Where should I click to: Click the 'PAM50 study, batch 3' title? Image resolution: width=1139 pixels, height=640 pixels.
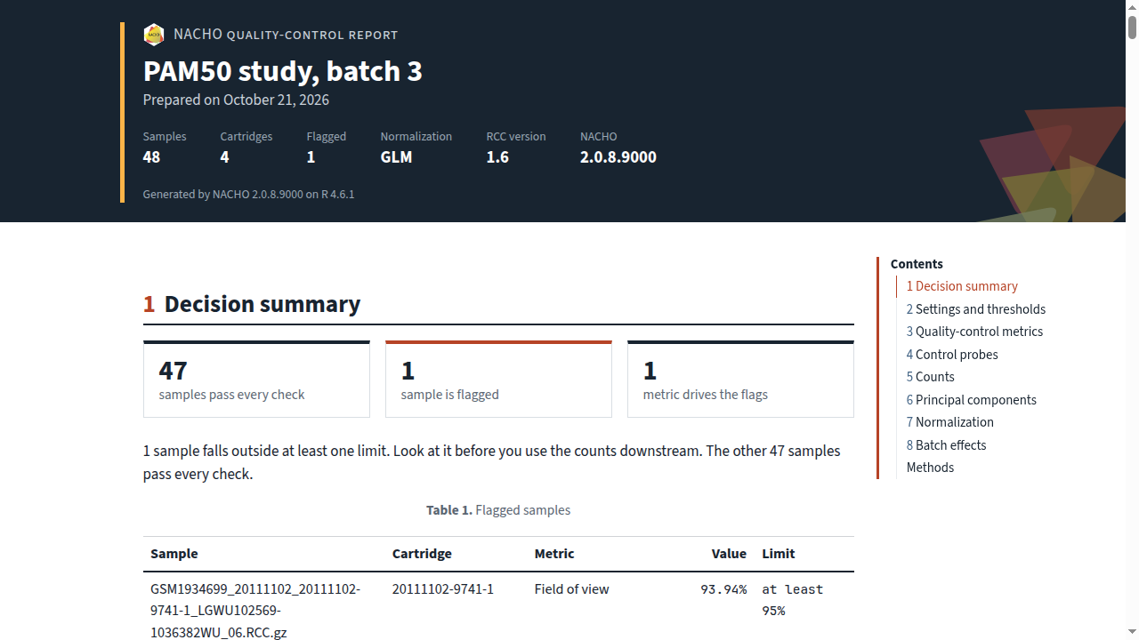point(283,71)
